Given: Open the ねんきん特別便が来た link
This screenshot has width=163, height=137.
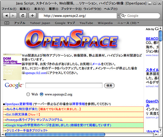Looking at the screenshot, I should (x=22, y=109).
